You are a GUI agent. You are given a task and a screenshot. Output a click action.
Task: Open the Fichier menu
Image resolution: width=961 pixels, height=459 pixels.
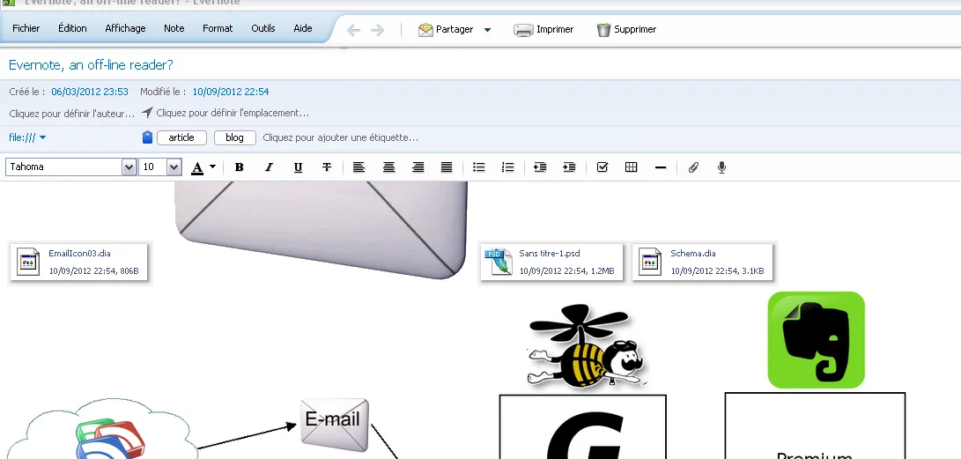[x=26, y=28]
